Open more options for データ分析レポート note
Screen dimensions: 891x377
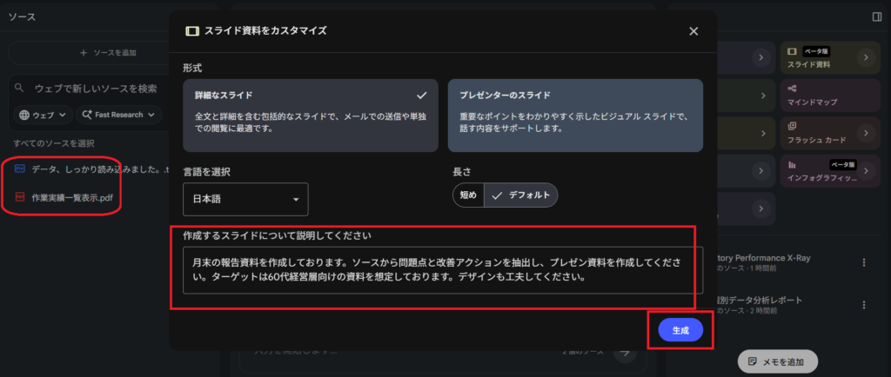[864, 305]
